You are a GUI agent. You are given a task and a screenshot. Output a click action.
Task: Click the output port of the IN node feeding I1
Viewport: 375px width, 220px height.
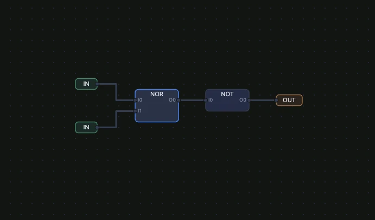coord(97,127)
